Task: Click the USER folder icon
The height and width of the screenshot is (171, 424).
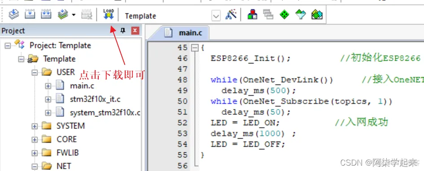Action: coord(47,72)
